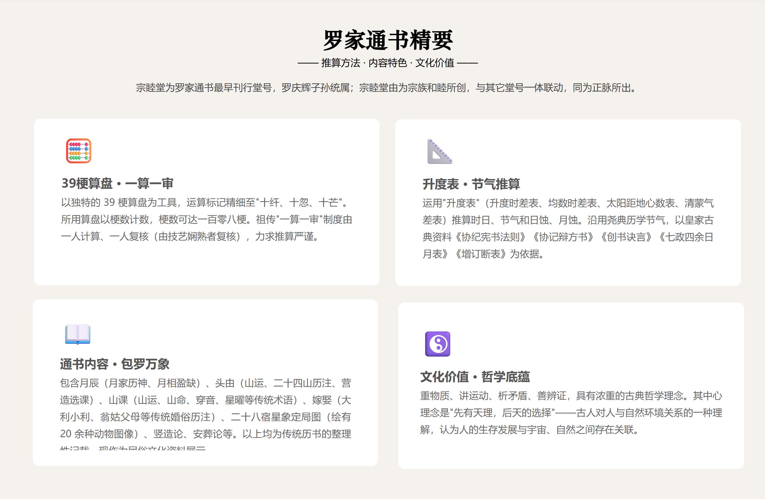
Task: Click the open book icon
Action: (77, 334)
